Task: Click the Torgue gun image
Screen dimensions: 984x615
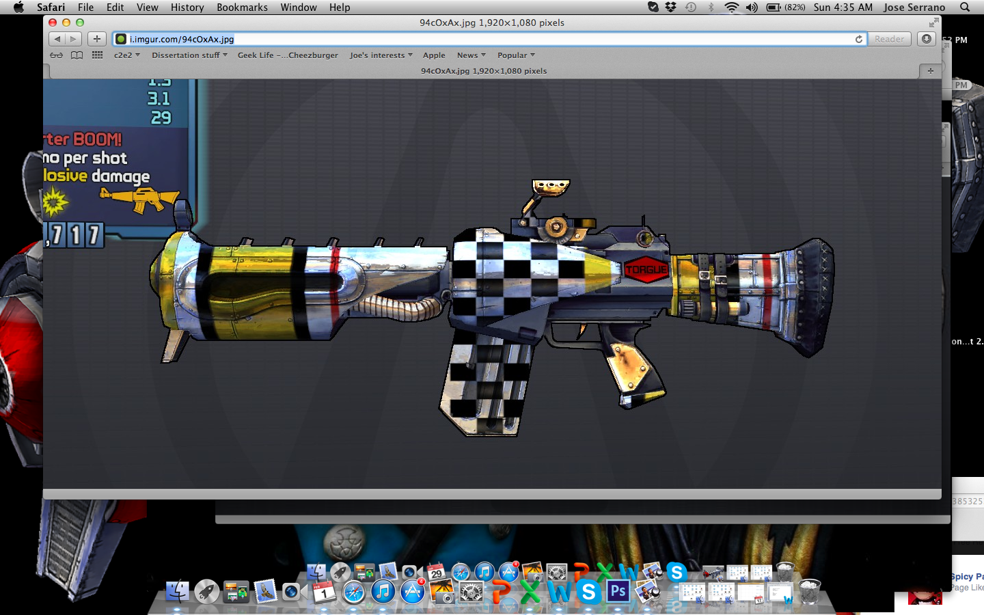Action: 492,307
